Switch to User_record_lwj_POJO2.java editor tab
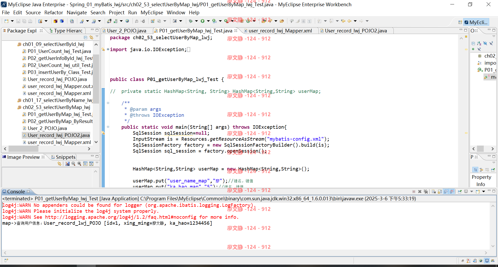Screen dimensions: 498x267 [356, 31]
